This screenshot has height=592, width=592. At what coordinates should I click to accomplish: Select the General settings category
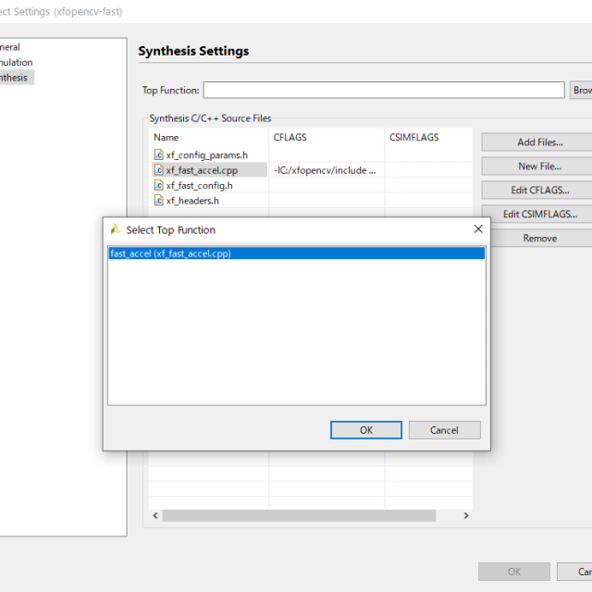[x=11, y=47]
